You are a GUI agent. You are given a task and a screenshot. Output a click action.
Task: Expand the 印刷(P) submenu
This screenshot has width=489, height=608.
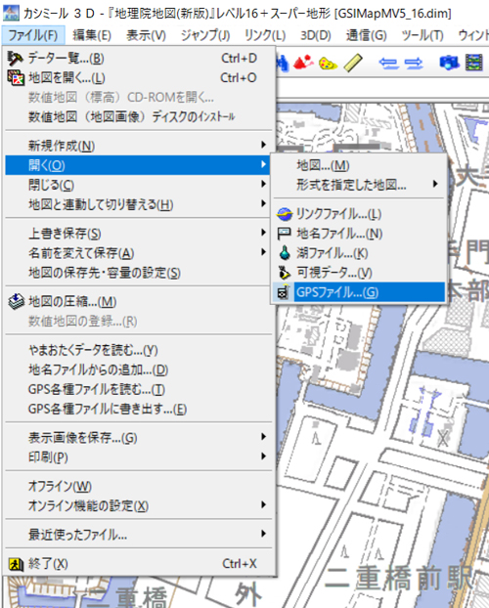coord(139,457)
